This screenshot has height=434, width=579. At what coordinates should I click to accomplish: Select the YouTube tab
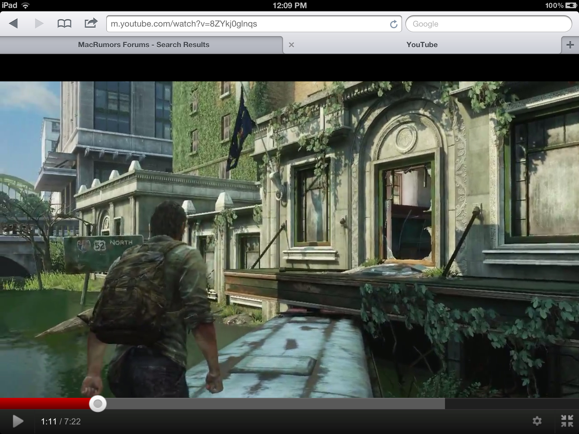pyautogui.click(x=422, y=45)
